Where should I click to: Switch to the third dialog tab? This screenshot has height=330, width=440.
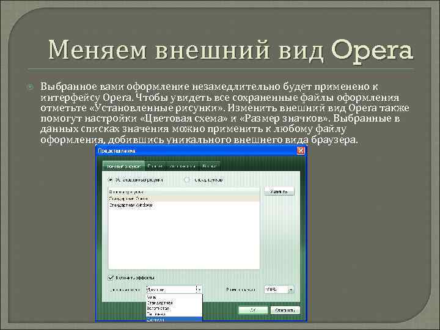pos(182,166)
